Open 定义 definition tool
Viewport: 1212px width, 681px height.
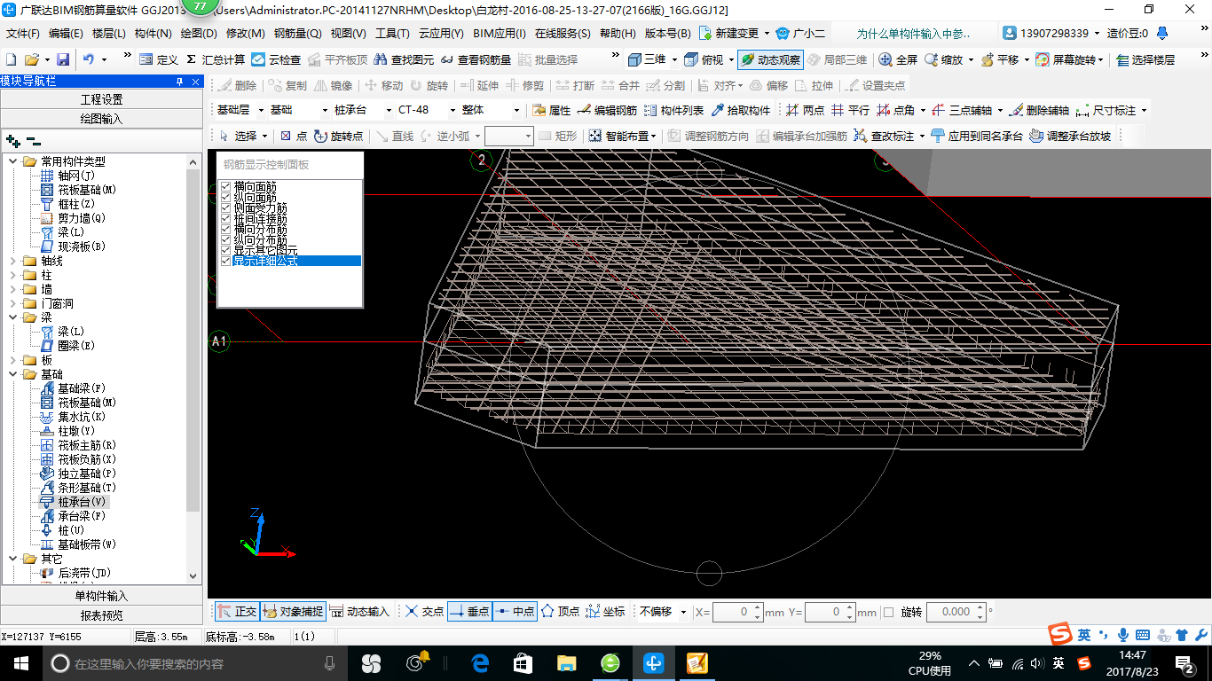159,59
